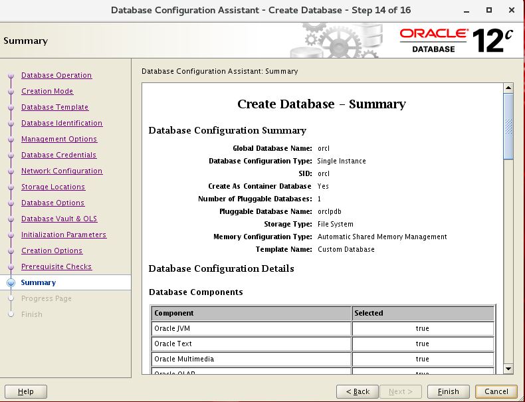
Task: Click the step bullet beside Prerequisite Checks
Action: [11, 266]
